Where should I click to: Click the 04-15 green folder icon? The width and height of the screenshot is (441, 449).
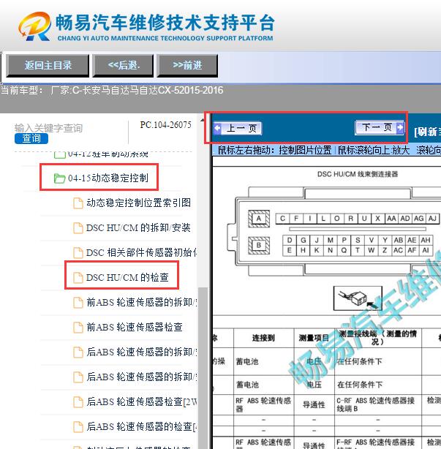click(x=59, y=178)
